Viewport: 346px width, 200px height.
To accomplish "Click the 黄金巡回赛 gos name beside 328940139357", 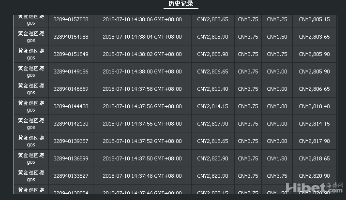I will [x=31, y=141].
